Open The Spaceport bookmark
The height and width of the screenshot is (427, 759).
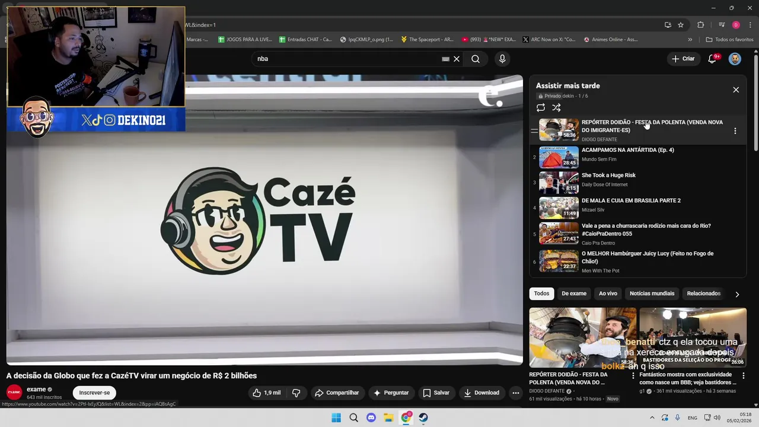[x=427, y=39]
